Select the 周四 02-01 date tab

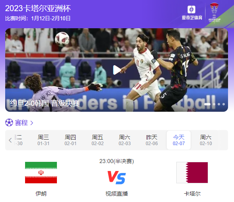click(x=70, y=140)
